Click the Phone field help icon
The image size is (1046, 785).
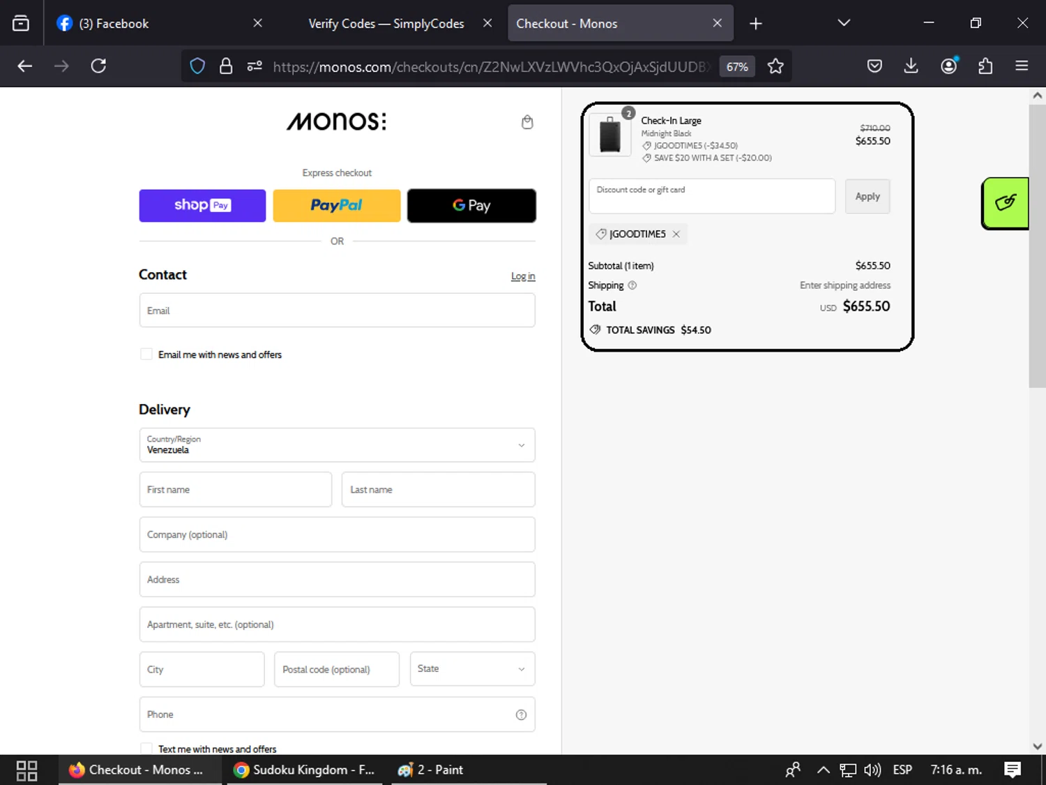click(521, 715)
